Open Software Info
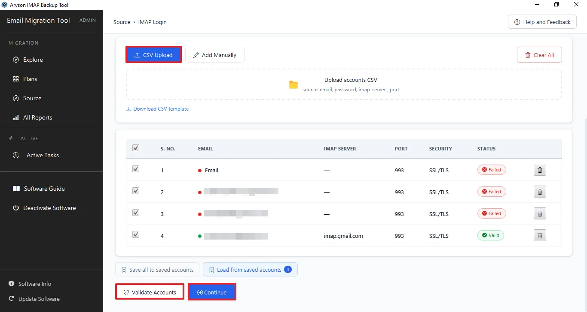587x312 pixels. click(x=34, y=284)
